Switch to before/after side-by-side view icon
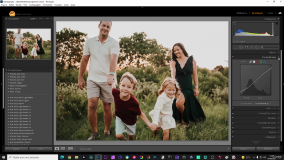 pyautogui.click(x=63, y=149)
